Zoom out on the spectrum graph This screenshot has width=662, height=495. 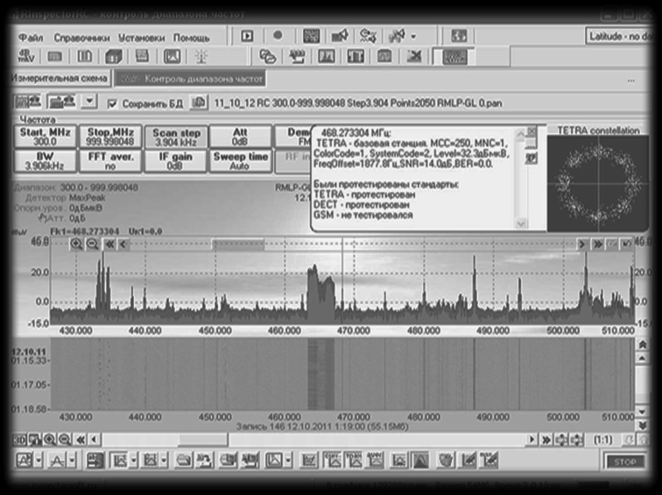click(93, 244)
